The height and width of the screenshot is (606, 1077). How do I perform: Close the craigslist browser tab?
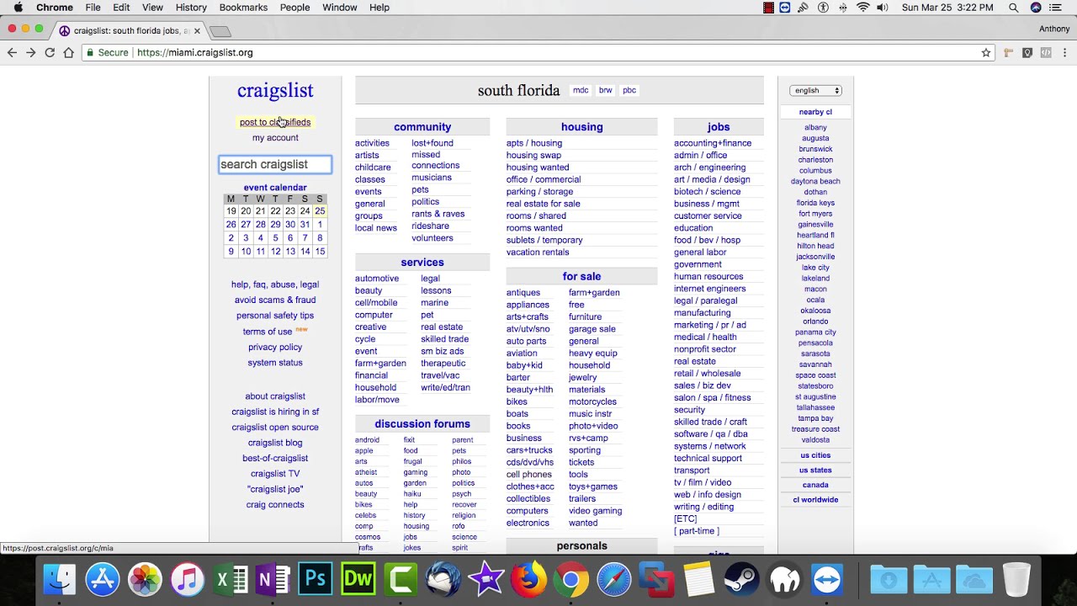pos(197,30)
